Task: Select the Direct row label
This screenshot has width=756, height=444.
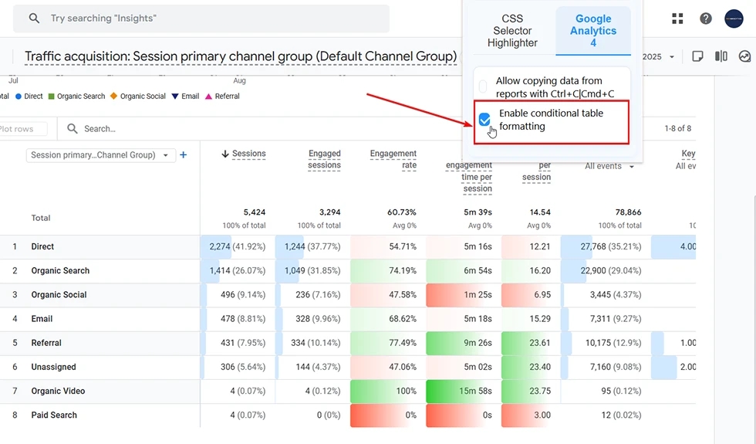Action: 42,246
